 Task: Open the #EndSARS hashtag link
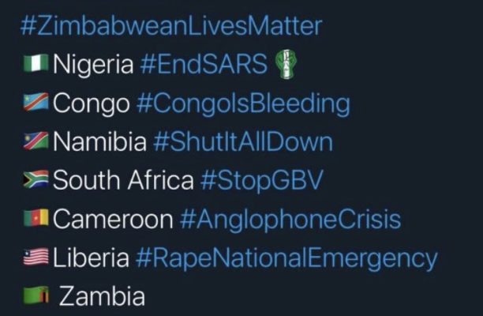(204, 65)
